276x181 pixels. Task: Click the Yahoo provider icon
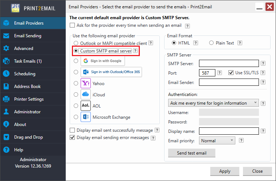tap(85, 83)
